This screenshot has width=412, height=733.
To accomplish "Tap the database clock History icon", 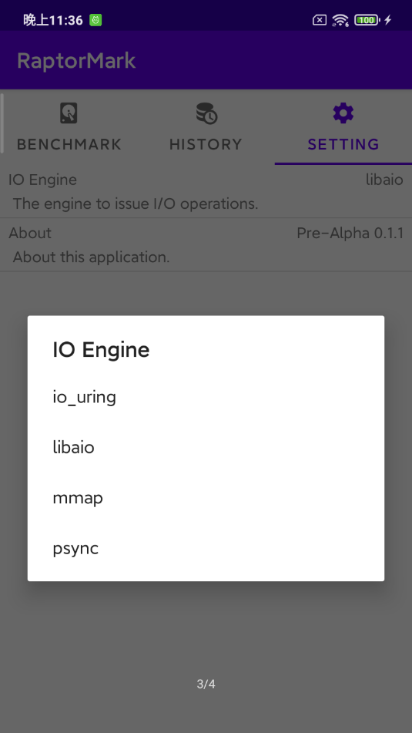I will click(206, 113).
